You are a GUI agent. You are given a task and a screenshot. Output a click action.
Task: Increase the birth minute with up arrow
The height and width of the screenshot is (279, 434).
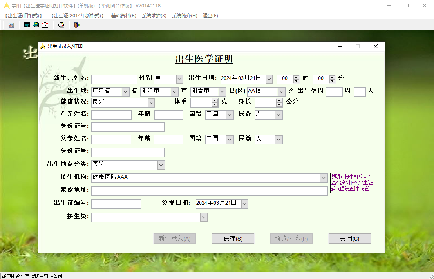point(333,77)
